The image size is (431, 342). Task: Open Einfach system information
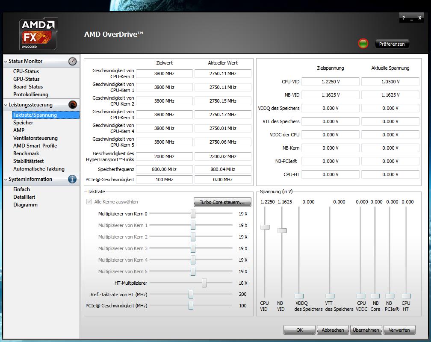21,189
